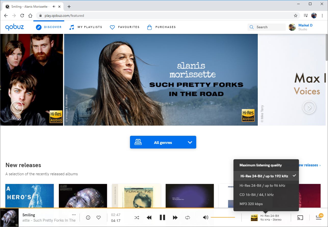Open the dark purple album cover
This screenshot has width=328, height=227.
pyautogui.click(x=190, y=196)
